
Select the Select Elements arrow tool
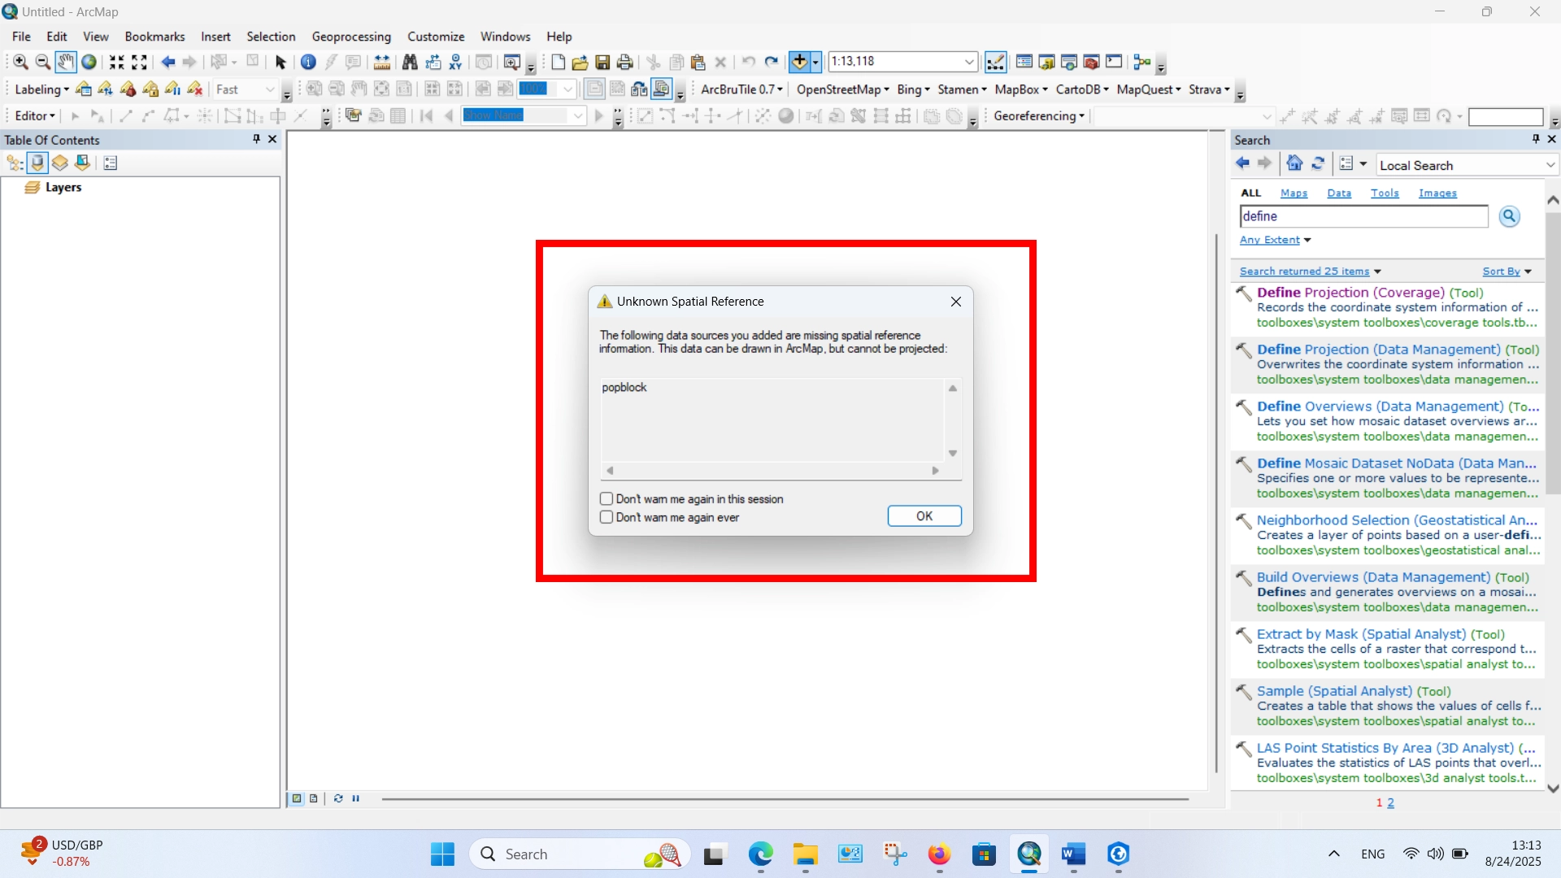point(280,62)
